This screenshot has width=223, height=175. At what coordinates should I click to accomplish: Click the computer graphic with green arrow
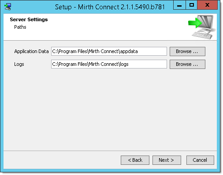(202, 27)
